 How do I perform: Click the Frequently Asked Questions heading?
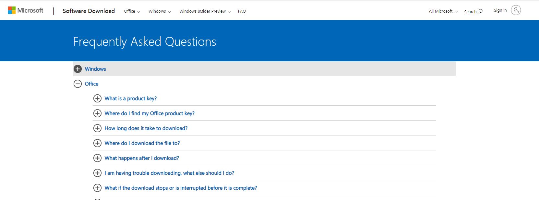(144, 41)
